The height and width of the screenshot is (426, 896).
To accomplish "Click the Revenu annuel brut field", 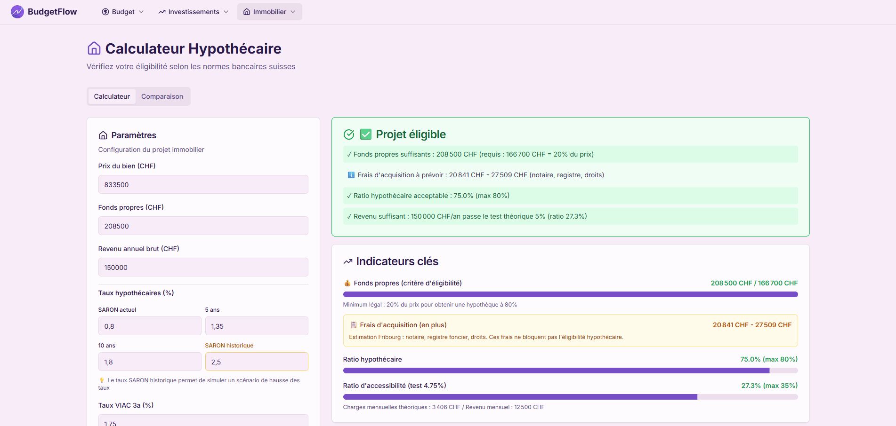I will point(203,267).
